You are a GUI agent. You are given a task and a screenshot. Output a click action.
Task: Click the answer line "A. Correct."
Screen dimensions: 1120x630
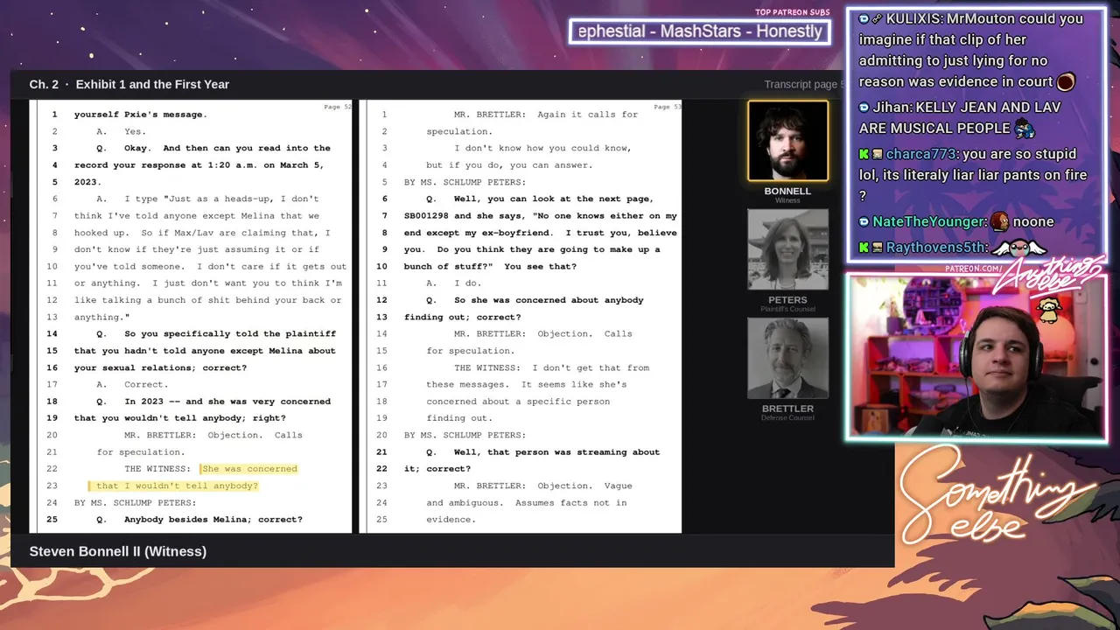132,384
